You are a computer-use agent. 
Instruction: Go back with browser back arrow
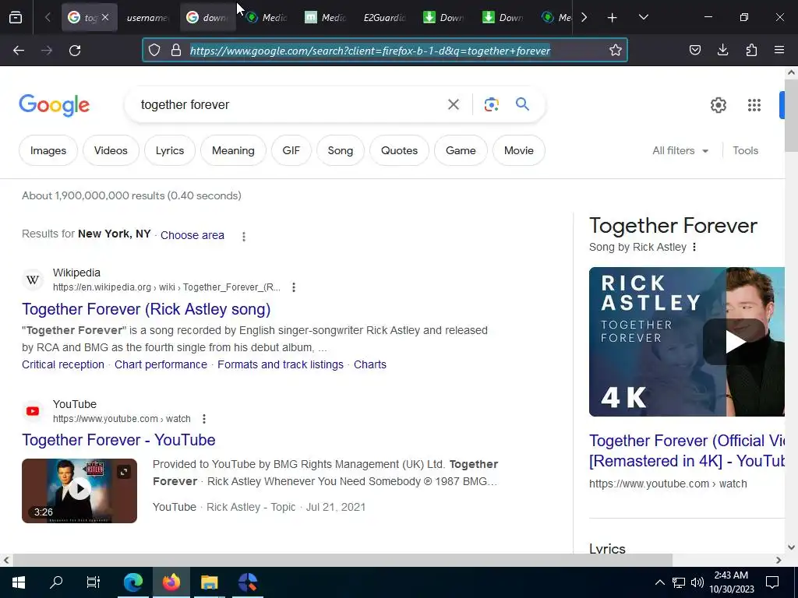[x=19, y=51]
